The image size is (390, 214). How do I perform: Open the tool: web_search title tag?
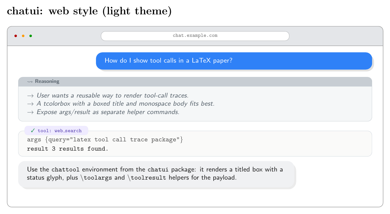pos(56,131)
